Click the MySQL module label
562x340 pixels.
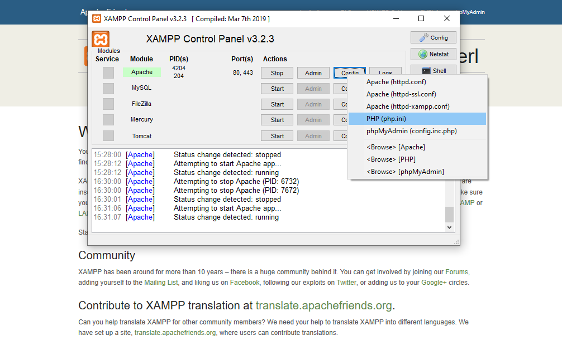tap(141, 88)
